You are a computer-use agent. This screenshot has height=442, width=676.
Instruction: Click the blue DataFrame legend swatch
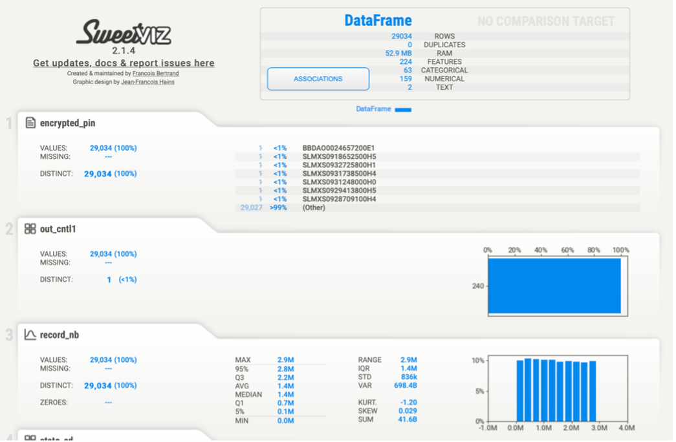403,110
